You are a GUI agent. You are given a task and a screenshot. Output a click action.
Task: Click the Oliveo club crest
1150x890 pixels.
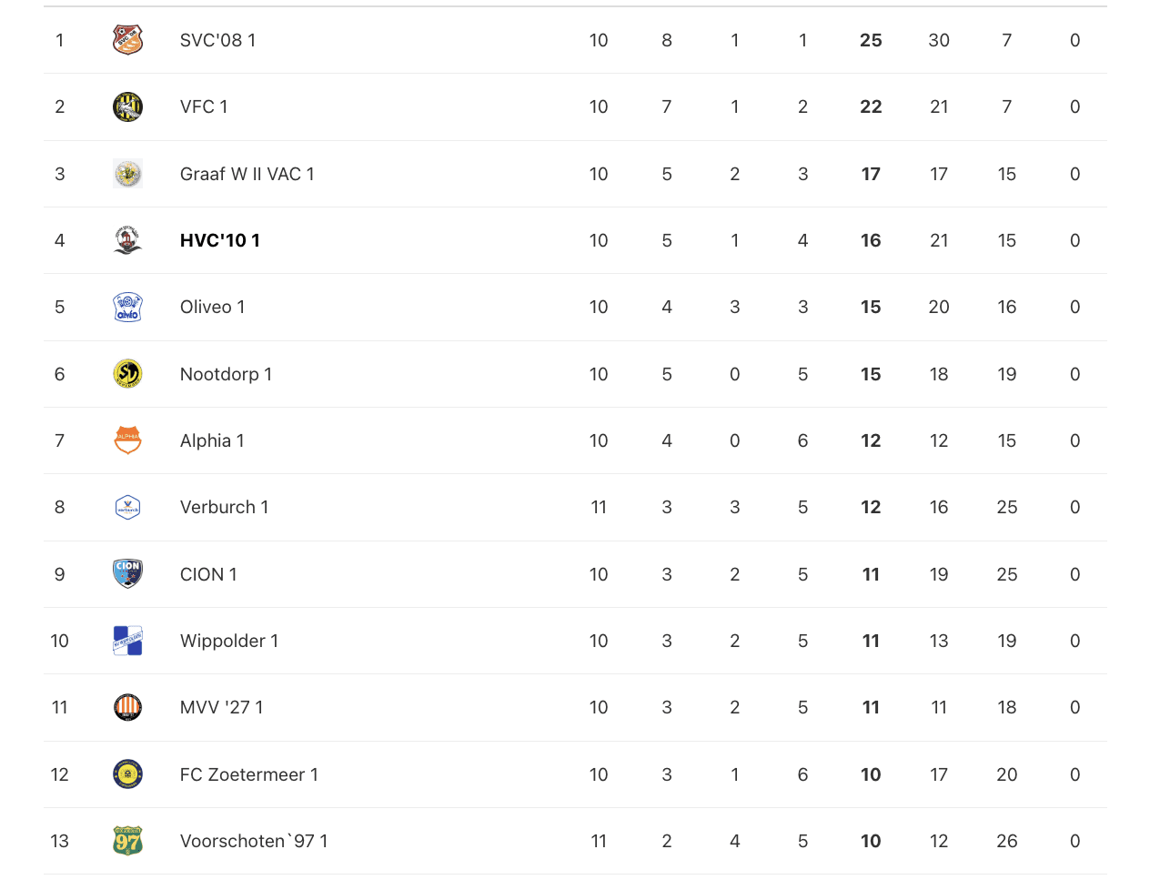pyautogui.click(x=127, y=307)
